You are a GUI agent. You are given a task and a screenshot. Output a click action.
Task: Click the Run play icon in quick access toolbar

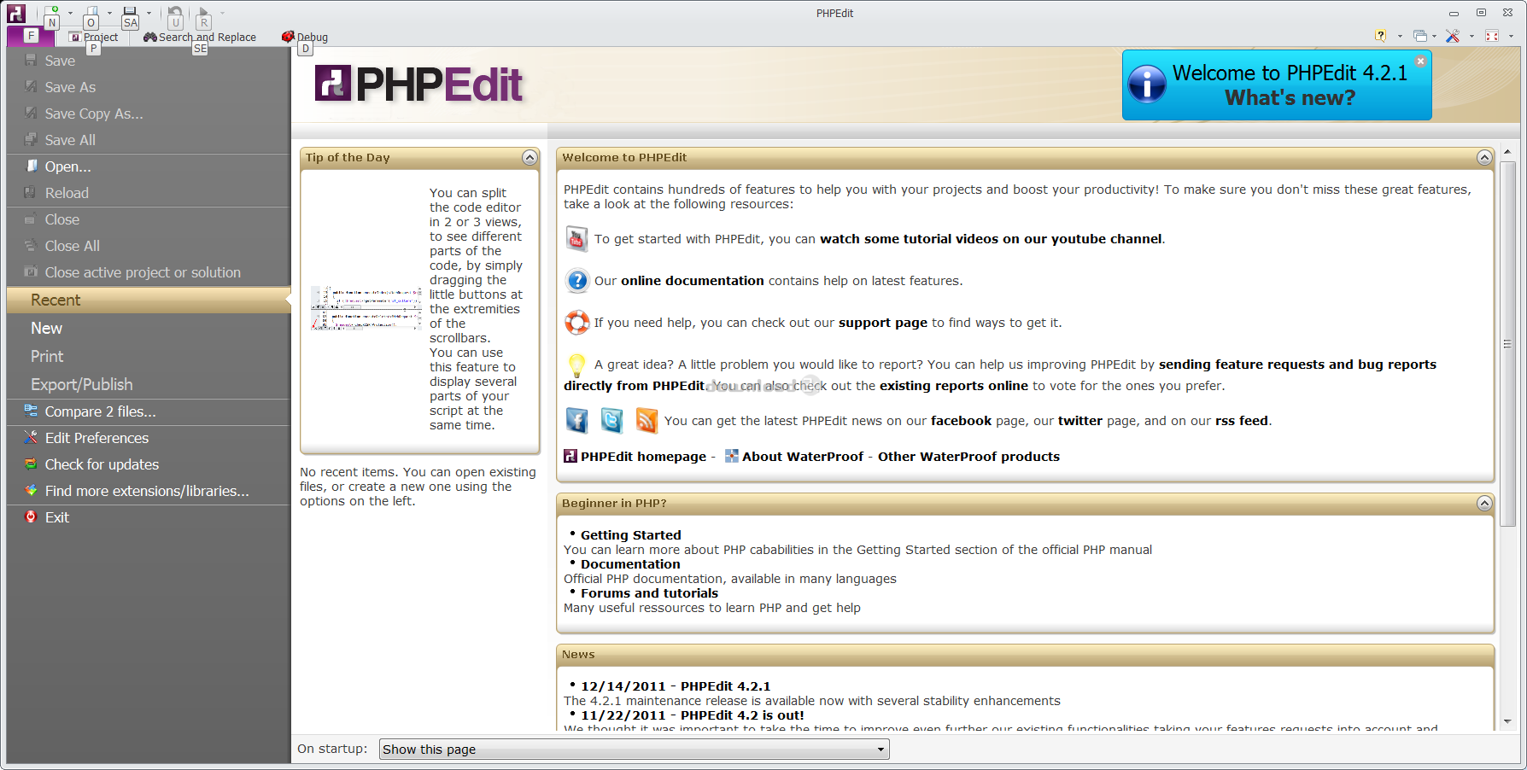tap(203, 13)
